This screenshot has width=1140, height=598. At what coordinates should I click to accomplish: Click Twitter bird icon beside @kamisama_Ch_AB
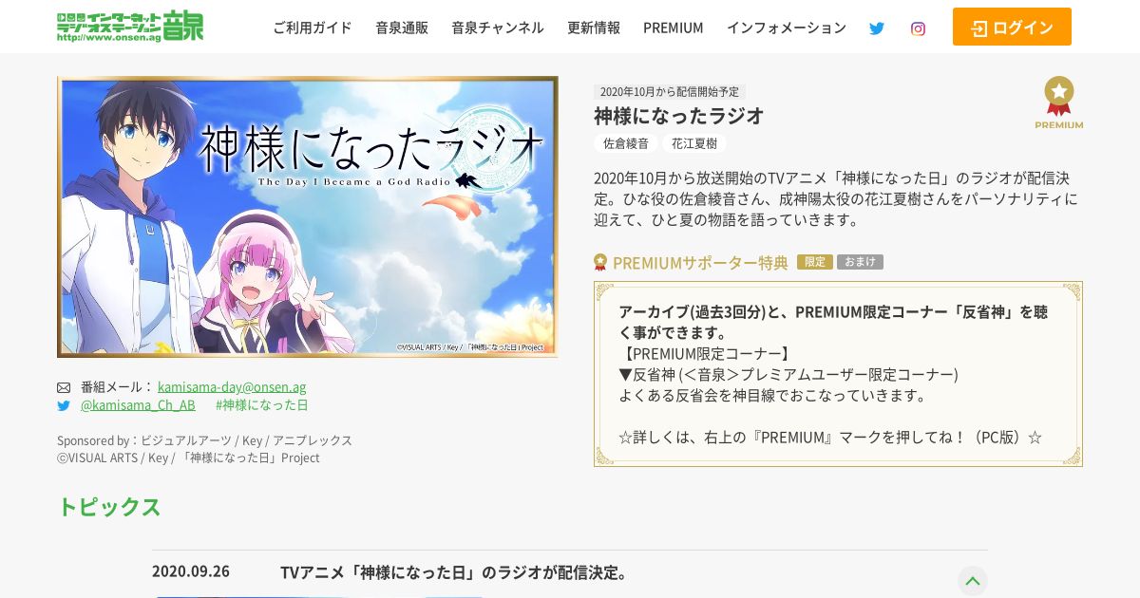pos(64,405)
